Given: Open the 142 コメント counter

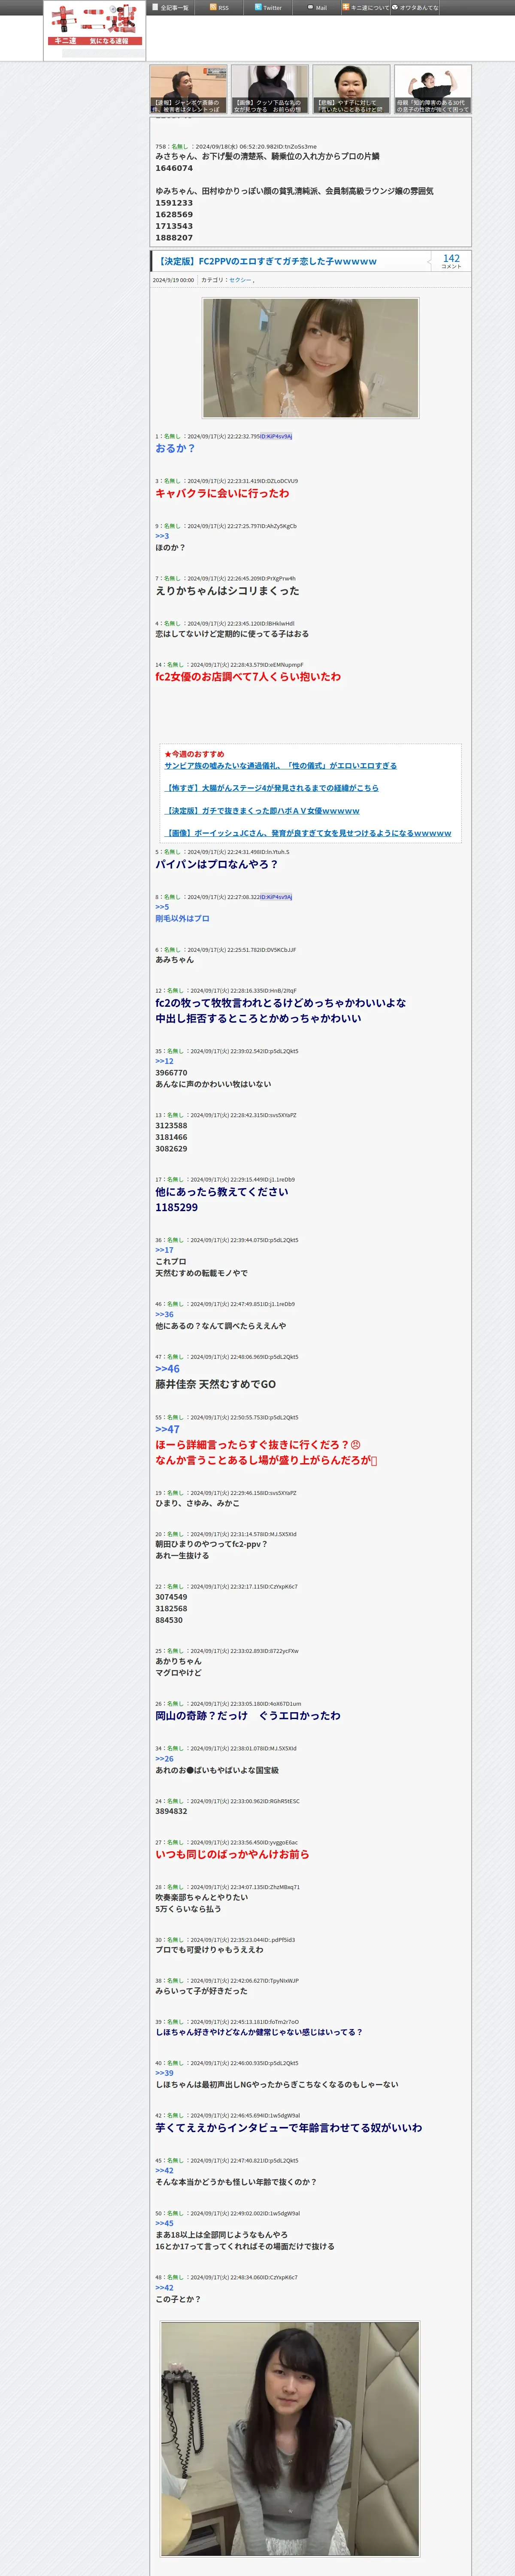Looking at the screenshot, I should 451,260.
